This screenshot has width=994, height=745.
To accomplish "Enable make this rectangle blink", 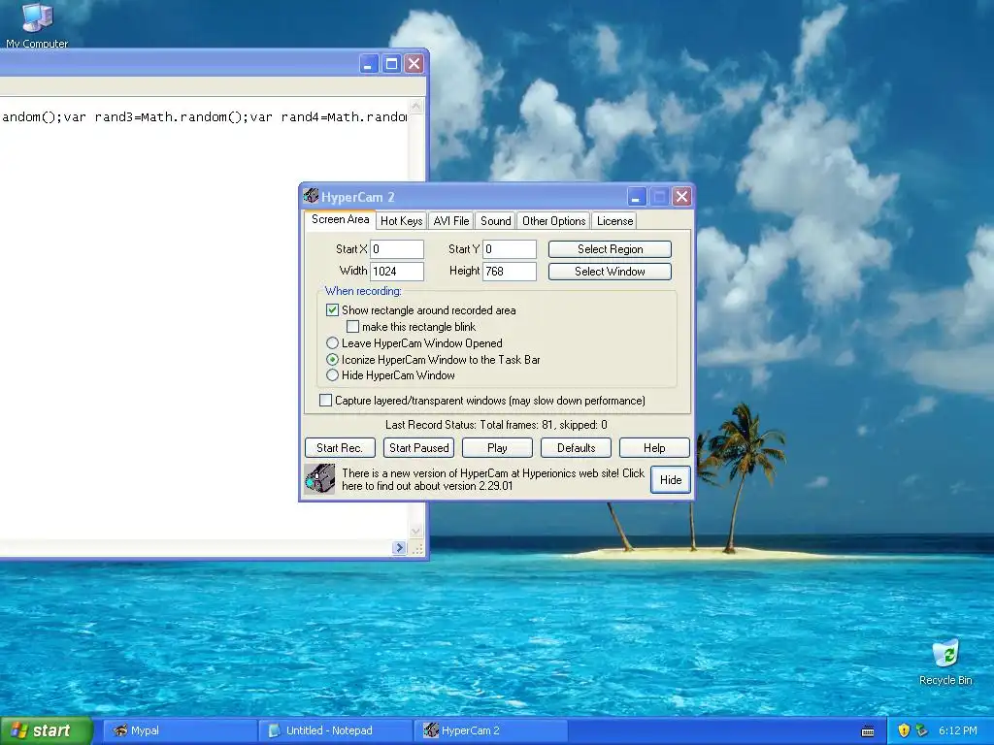I will tap(353, 327).
